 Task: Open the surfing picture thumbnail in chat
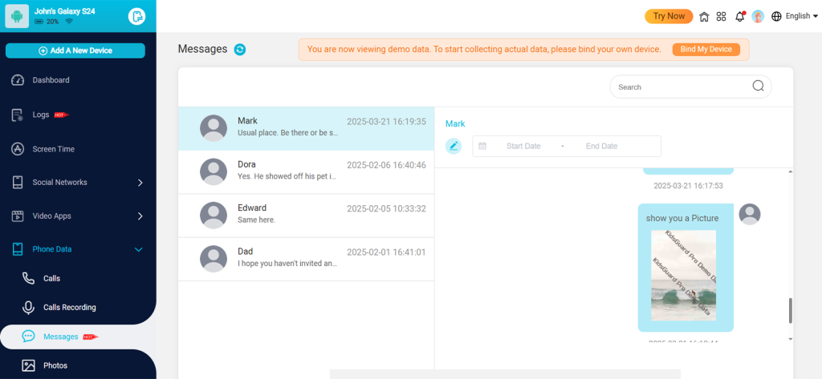pyautogui.click(x=683, y=275)
